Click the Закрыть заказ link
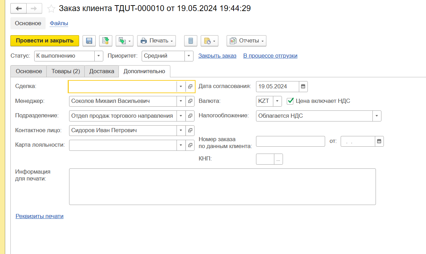Screen dimensions: 426x254 (217, 56)
